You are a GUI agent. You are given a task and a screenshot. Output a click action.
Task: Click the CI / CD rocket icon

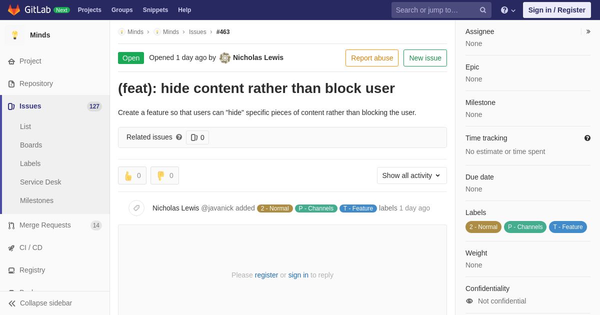[11, 248]
